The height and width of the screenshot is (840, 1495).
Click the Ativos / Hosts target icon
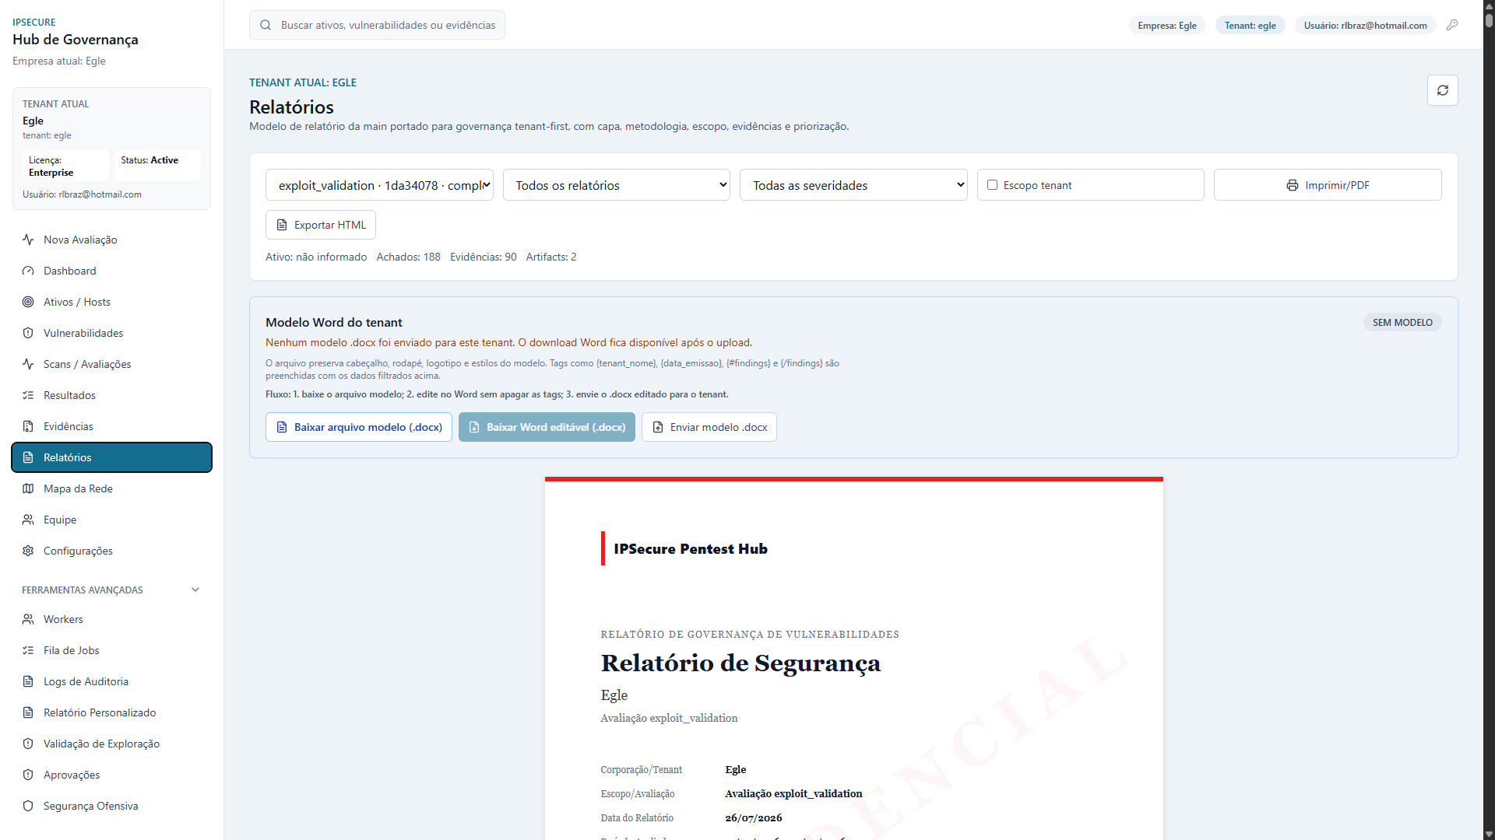(x=28, y=302)
